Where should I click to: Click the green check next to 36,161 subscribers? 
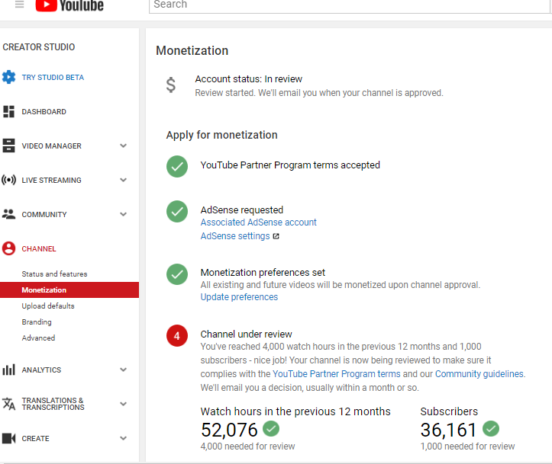pyautogui.click(x=491, y=428)
